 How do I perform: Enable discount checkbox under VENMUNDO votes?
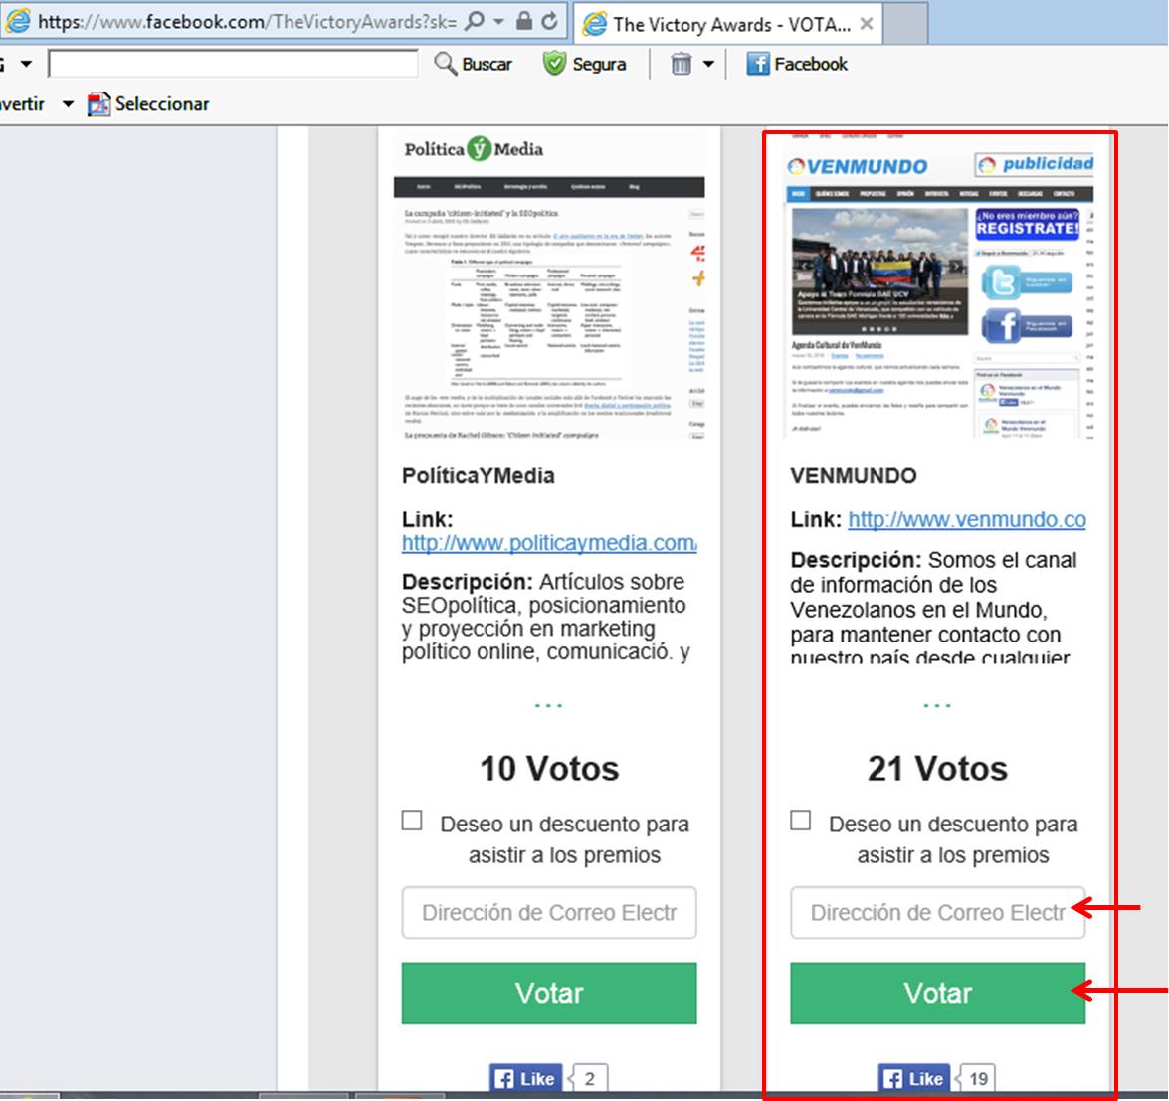pos(801,821)
